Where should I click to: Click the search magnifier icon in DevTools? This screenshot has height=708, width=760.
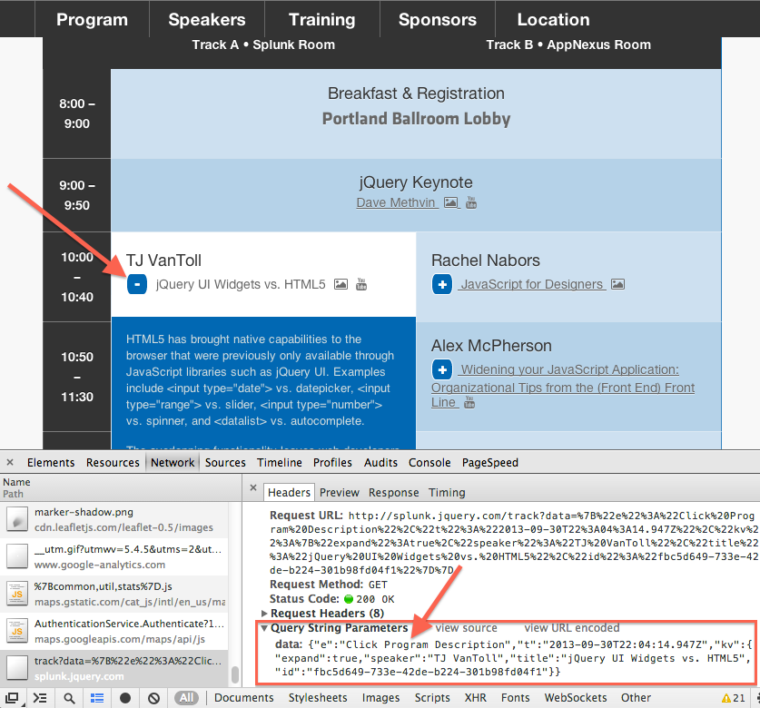point(69,698)
